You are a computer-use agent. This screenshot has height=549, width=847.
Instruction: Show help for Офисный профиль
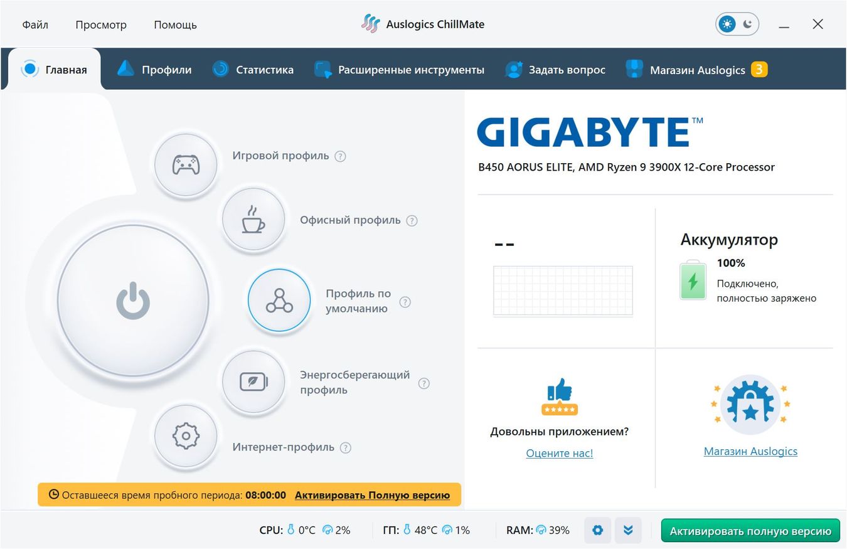tap(412, 221)
